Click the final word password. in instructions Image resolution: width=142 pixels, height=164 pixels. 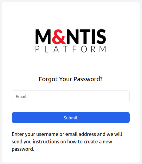coord(23,149)
